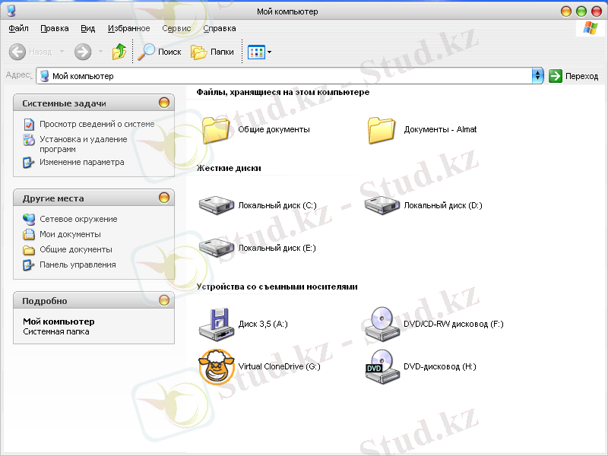Open the Вид menu
608x456 pixels.
[x=87, y=28]
